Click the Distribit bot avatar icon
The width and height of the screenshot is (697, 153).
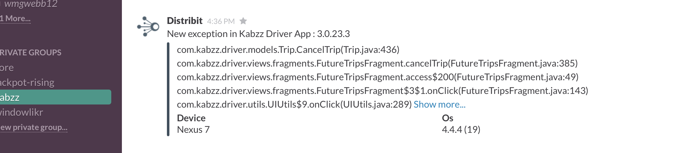tap(148, 26)
